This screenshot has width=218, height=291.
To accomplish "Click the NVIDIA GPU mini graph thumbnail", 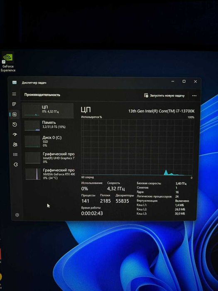I will pos(33,174).
